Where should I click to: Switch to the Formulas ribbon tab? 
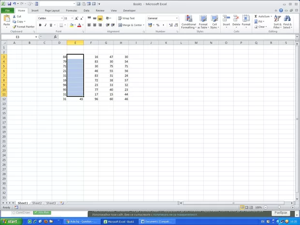tap(71, 10)
